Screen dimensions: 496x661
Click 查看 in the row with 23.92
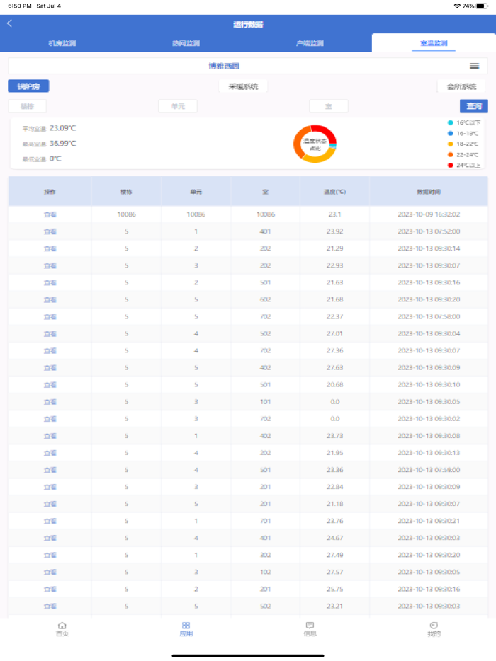pos(50,231)
